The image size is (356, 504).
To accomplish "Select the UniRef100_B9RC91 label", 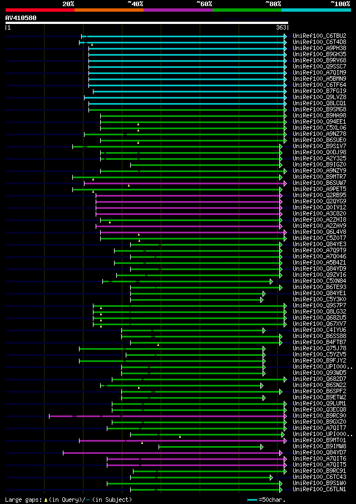I will (319, 471).
